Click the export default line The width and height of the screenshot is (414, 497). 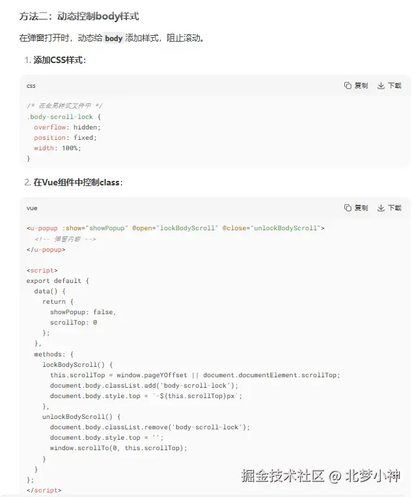57,281
